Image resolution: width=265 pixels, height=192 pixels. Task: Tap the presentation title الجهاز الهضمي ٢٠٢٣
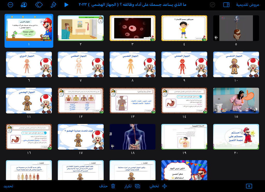pyautogui.click(x=132, y=5)
